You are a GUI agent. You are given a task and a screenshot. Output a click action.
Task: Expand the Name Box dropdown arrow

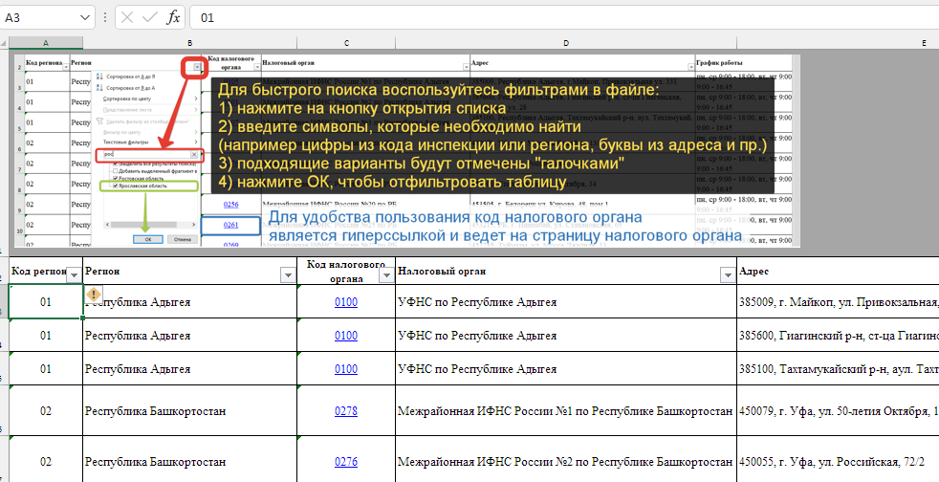click(x=83, y=17)
